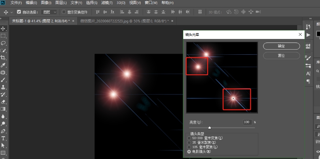Choose the Eyedropper tool
This screenshot has width=320, height=159.
tap(3, 65)
